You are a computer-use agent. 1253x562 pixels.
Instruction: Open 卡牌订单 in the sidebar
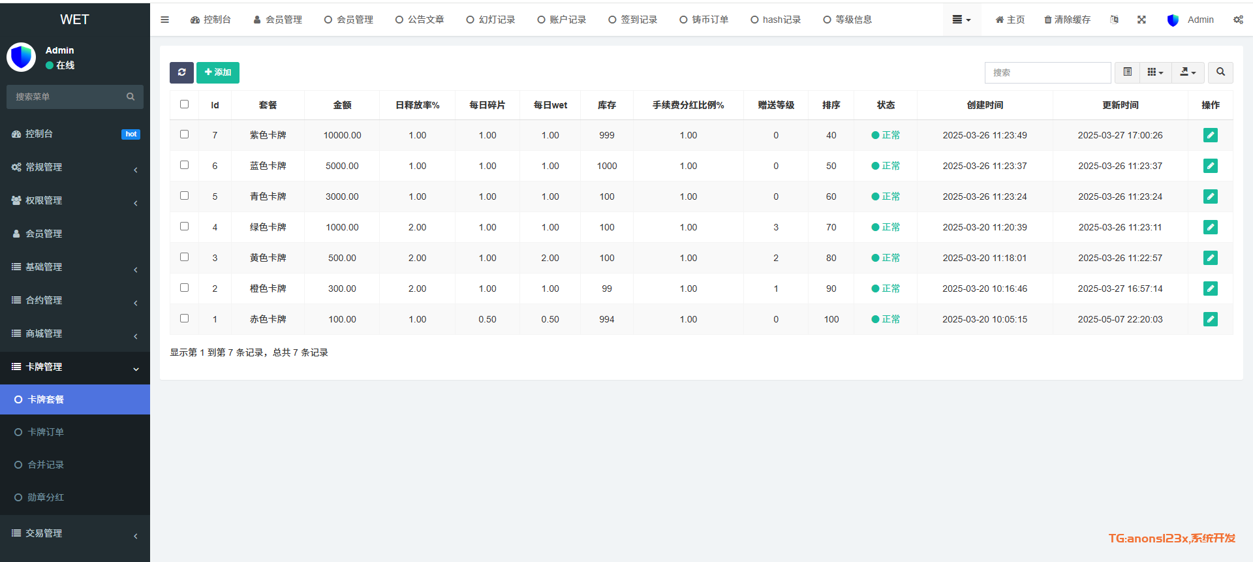[x=46, y=432]
